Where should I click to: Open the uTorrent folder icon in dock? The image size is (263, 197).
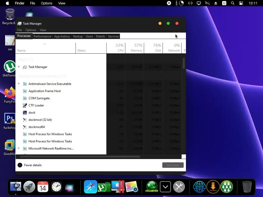104,187
